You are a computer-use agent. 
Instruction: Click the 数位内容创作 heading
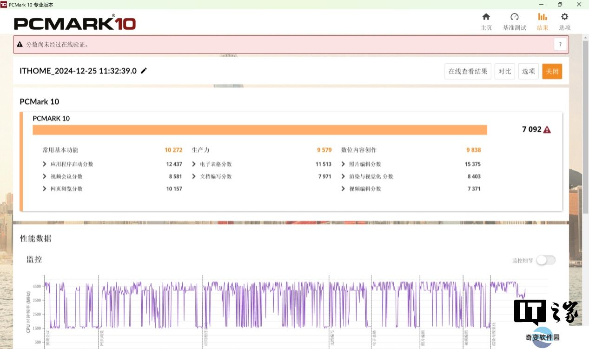coord(359,150)
